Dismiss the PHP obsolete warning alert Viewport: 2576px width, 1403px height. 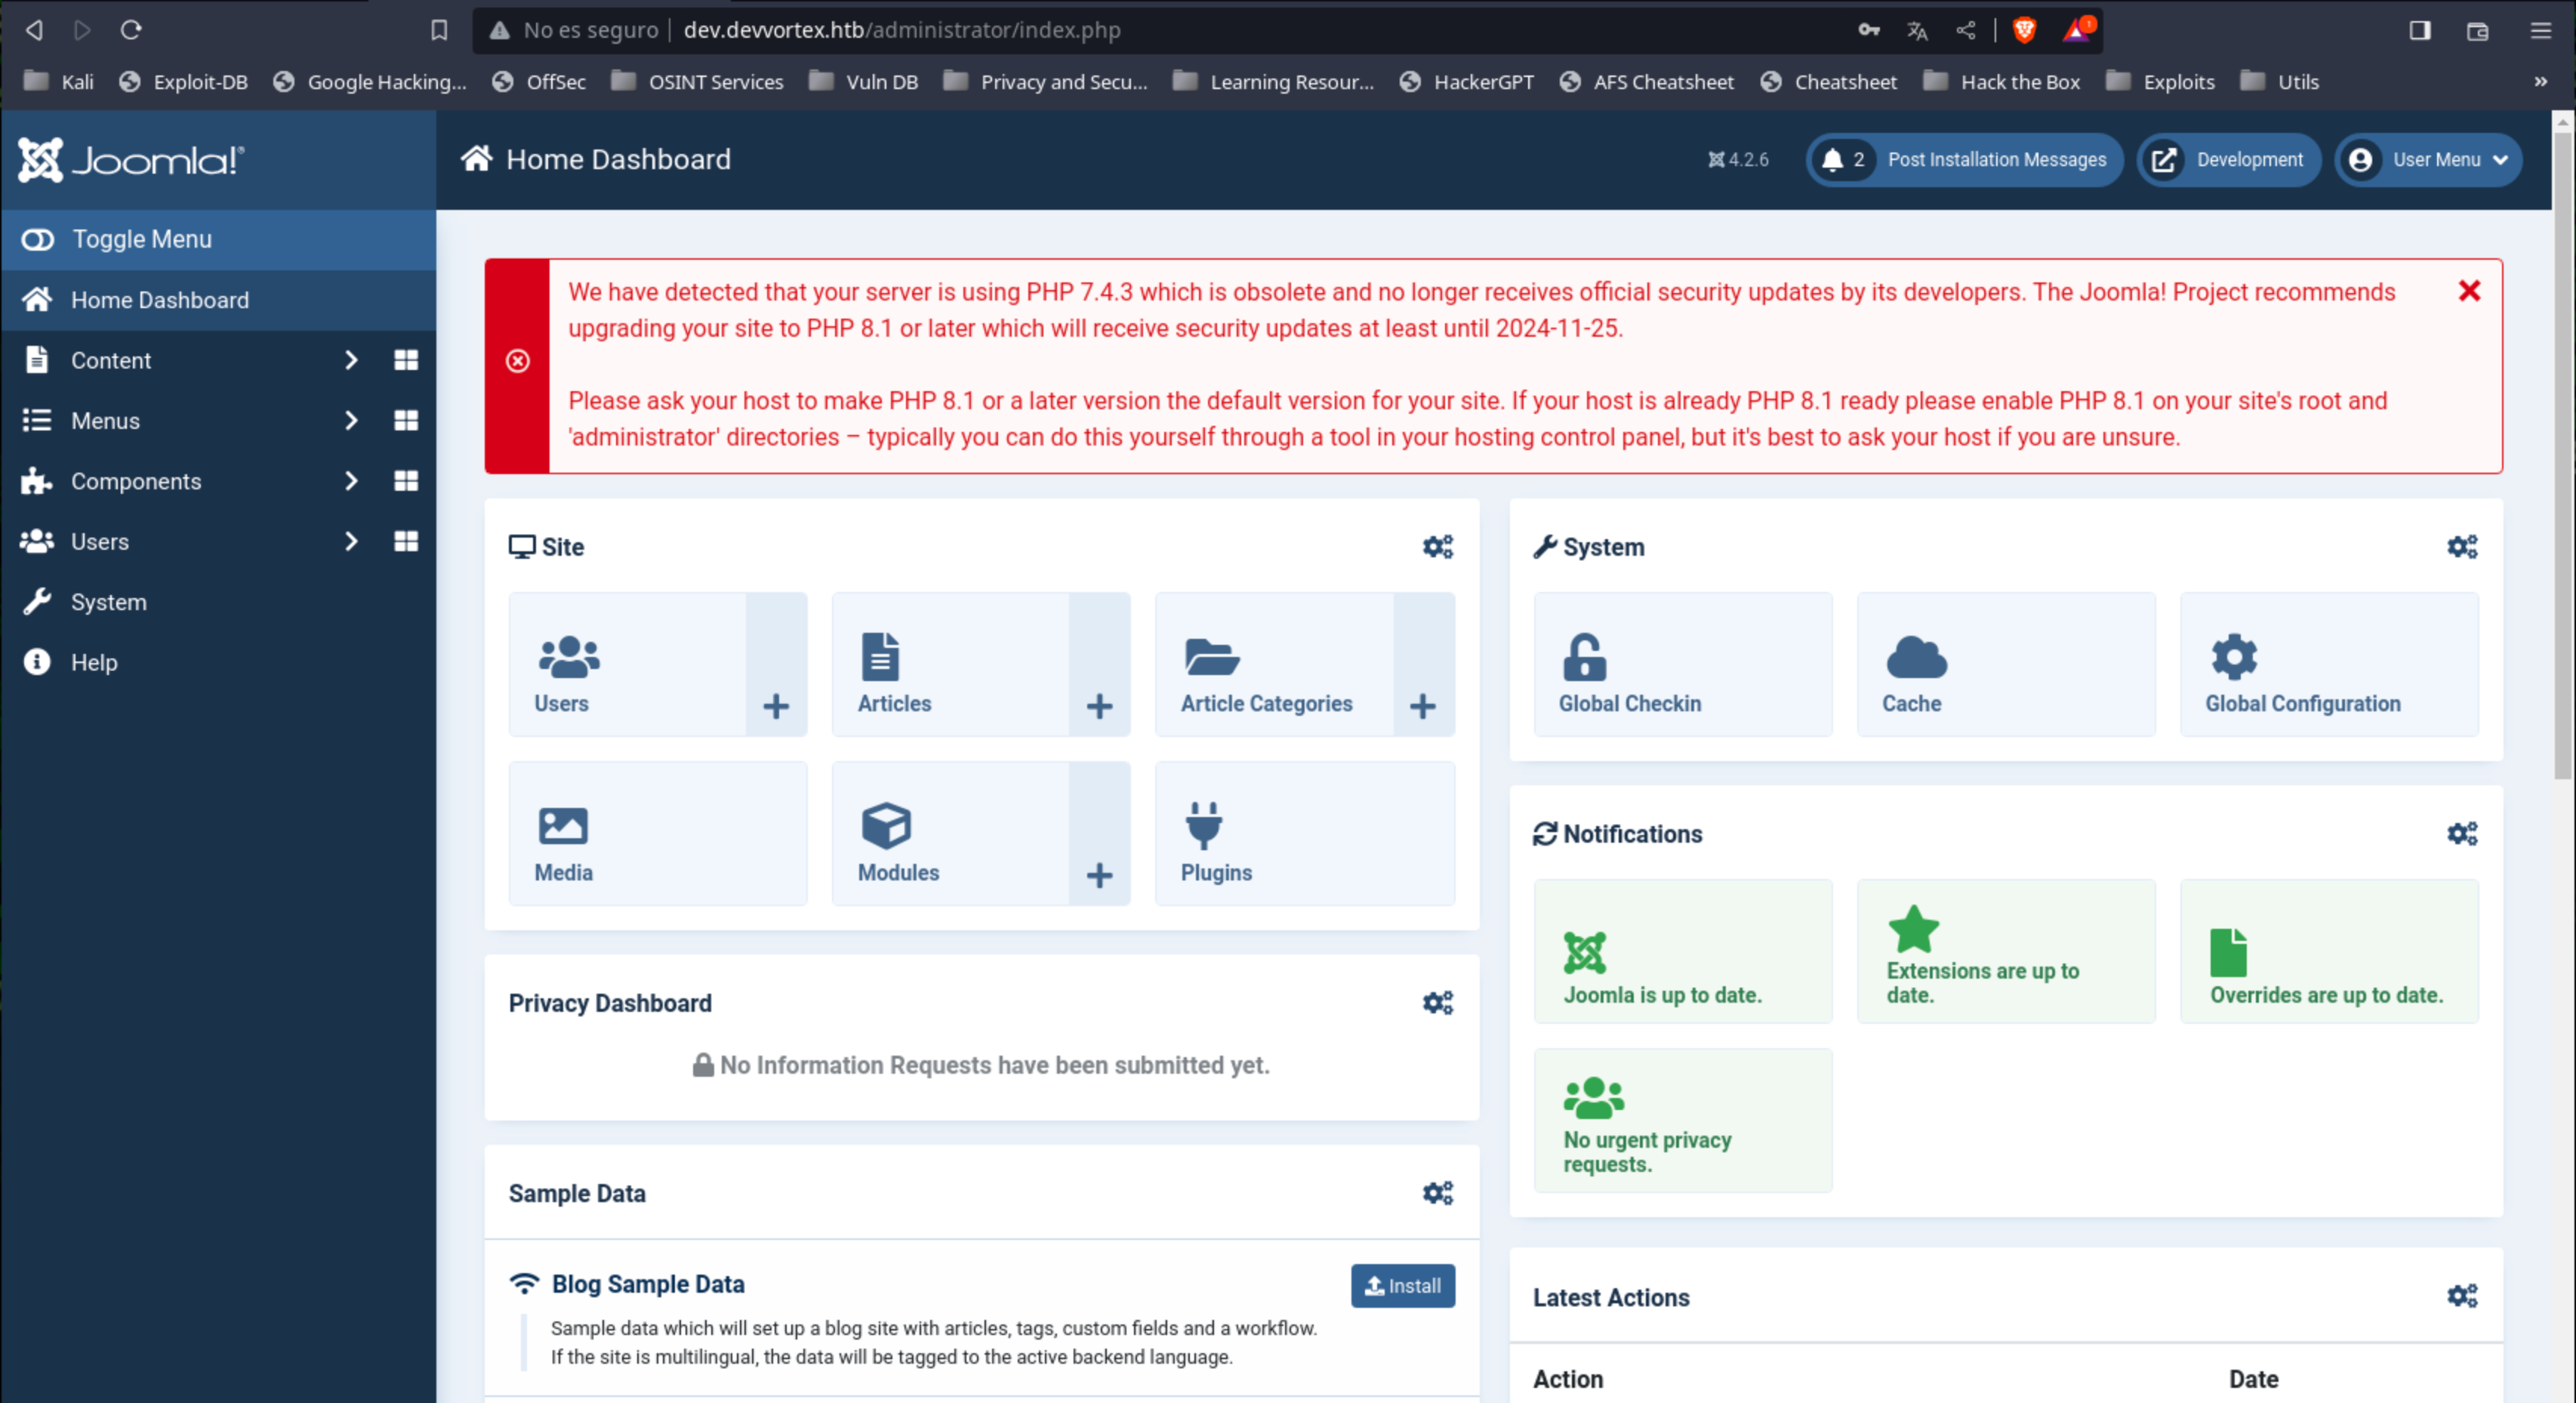(x=2469, y=291)
